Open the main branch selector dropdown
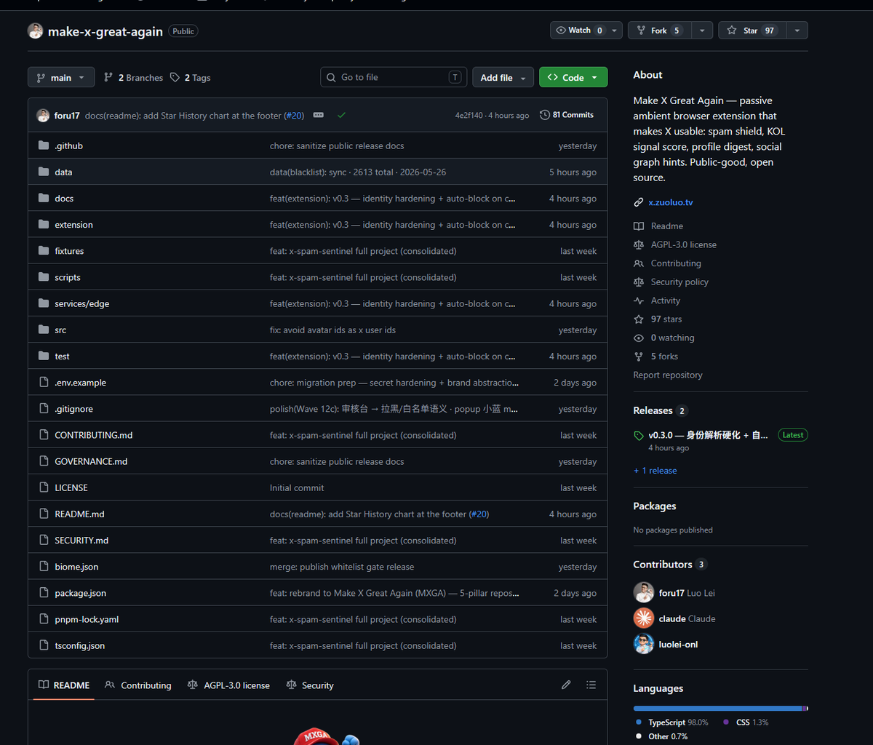The height and width of the screenshot is (745, 873). pos(61,77)
